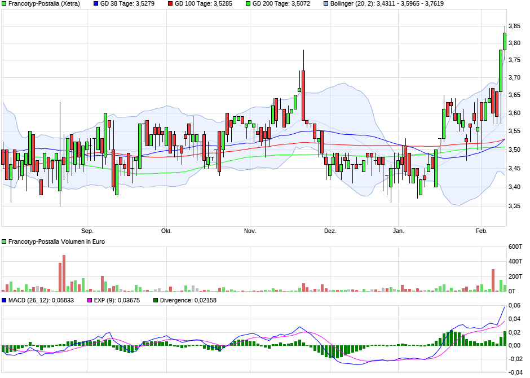530x378 pixels.
Task: Select 'Francotyp-Postalia Volumen in Euro' label
Action: [56, 241]
